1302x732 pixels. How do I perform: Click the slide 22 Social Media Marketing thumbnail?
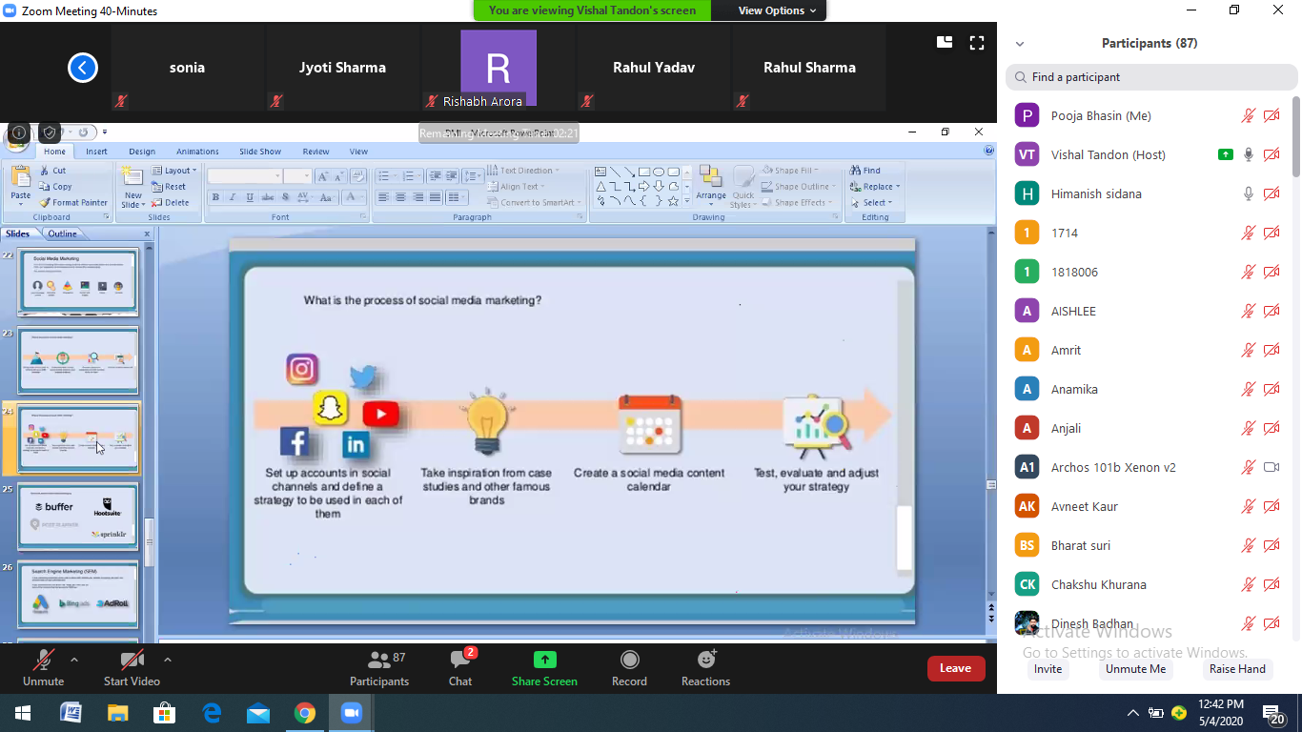click(78, 282)
